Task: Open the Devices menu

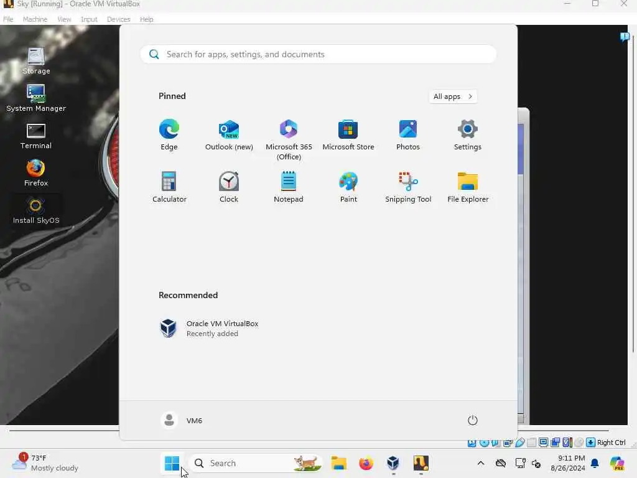Action: click(119, 19)
